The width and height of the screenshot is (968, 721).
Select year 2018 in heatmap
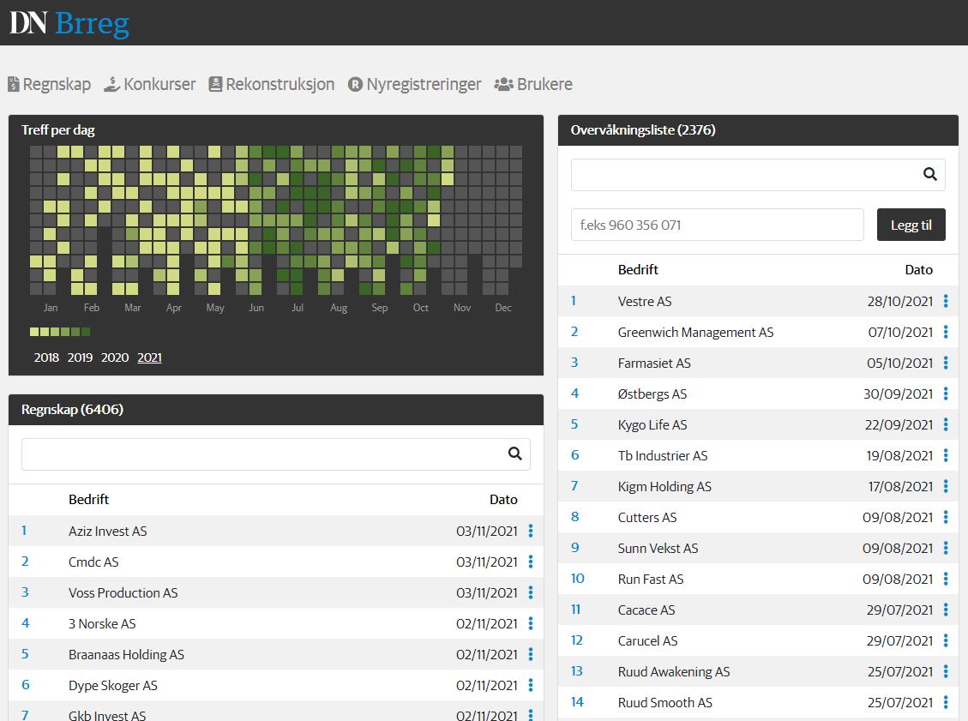[x=46, y=357]
